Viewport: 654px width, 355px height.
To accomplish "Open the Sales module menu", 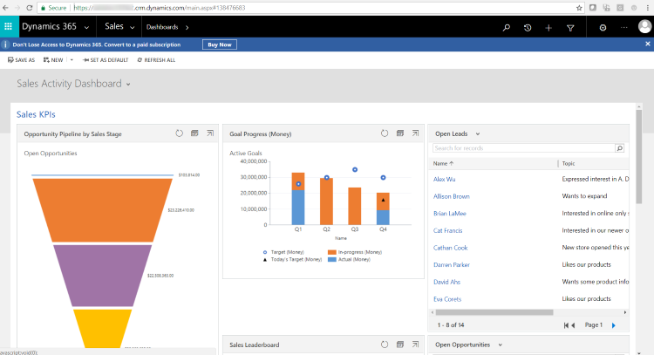I will (x=119, y=27).
